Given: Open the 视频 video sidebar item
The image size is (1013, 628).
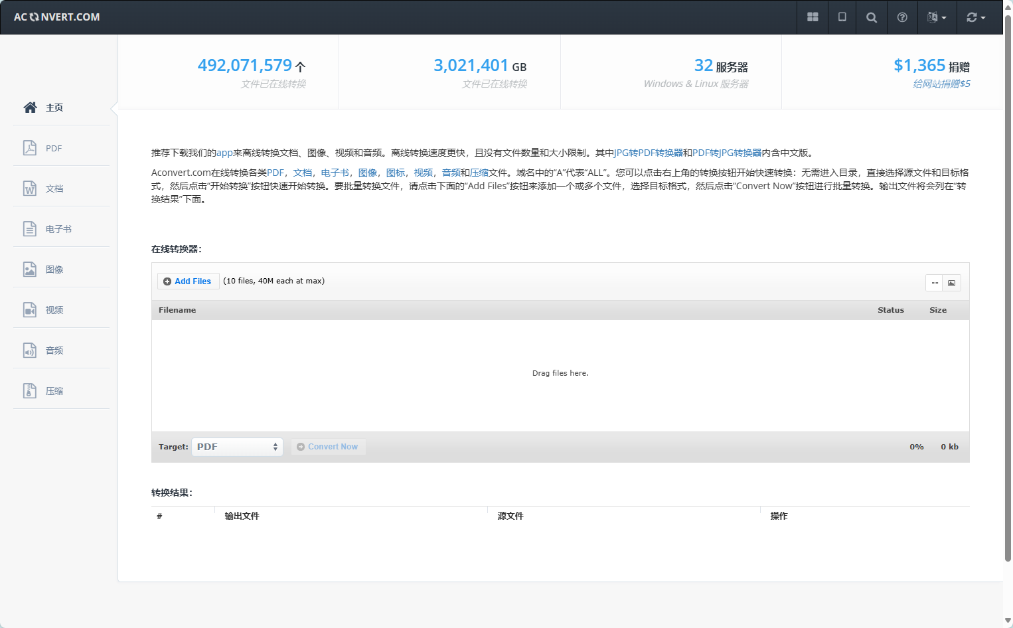Looking at the screenshot, I should pyautogui.click(x=61, y=310).
